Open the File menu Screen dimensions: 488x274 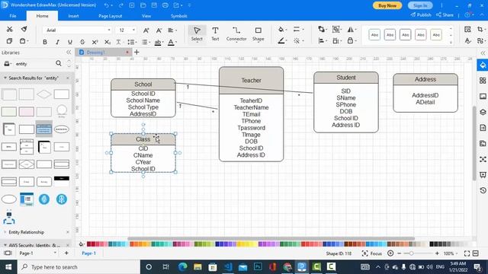(13, 16)
